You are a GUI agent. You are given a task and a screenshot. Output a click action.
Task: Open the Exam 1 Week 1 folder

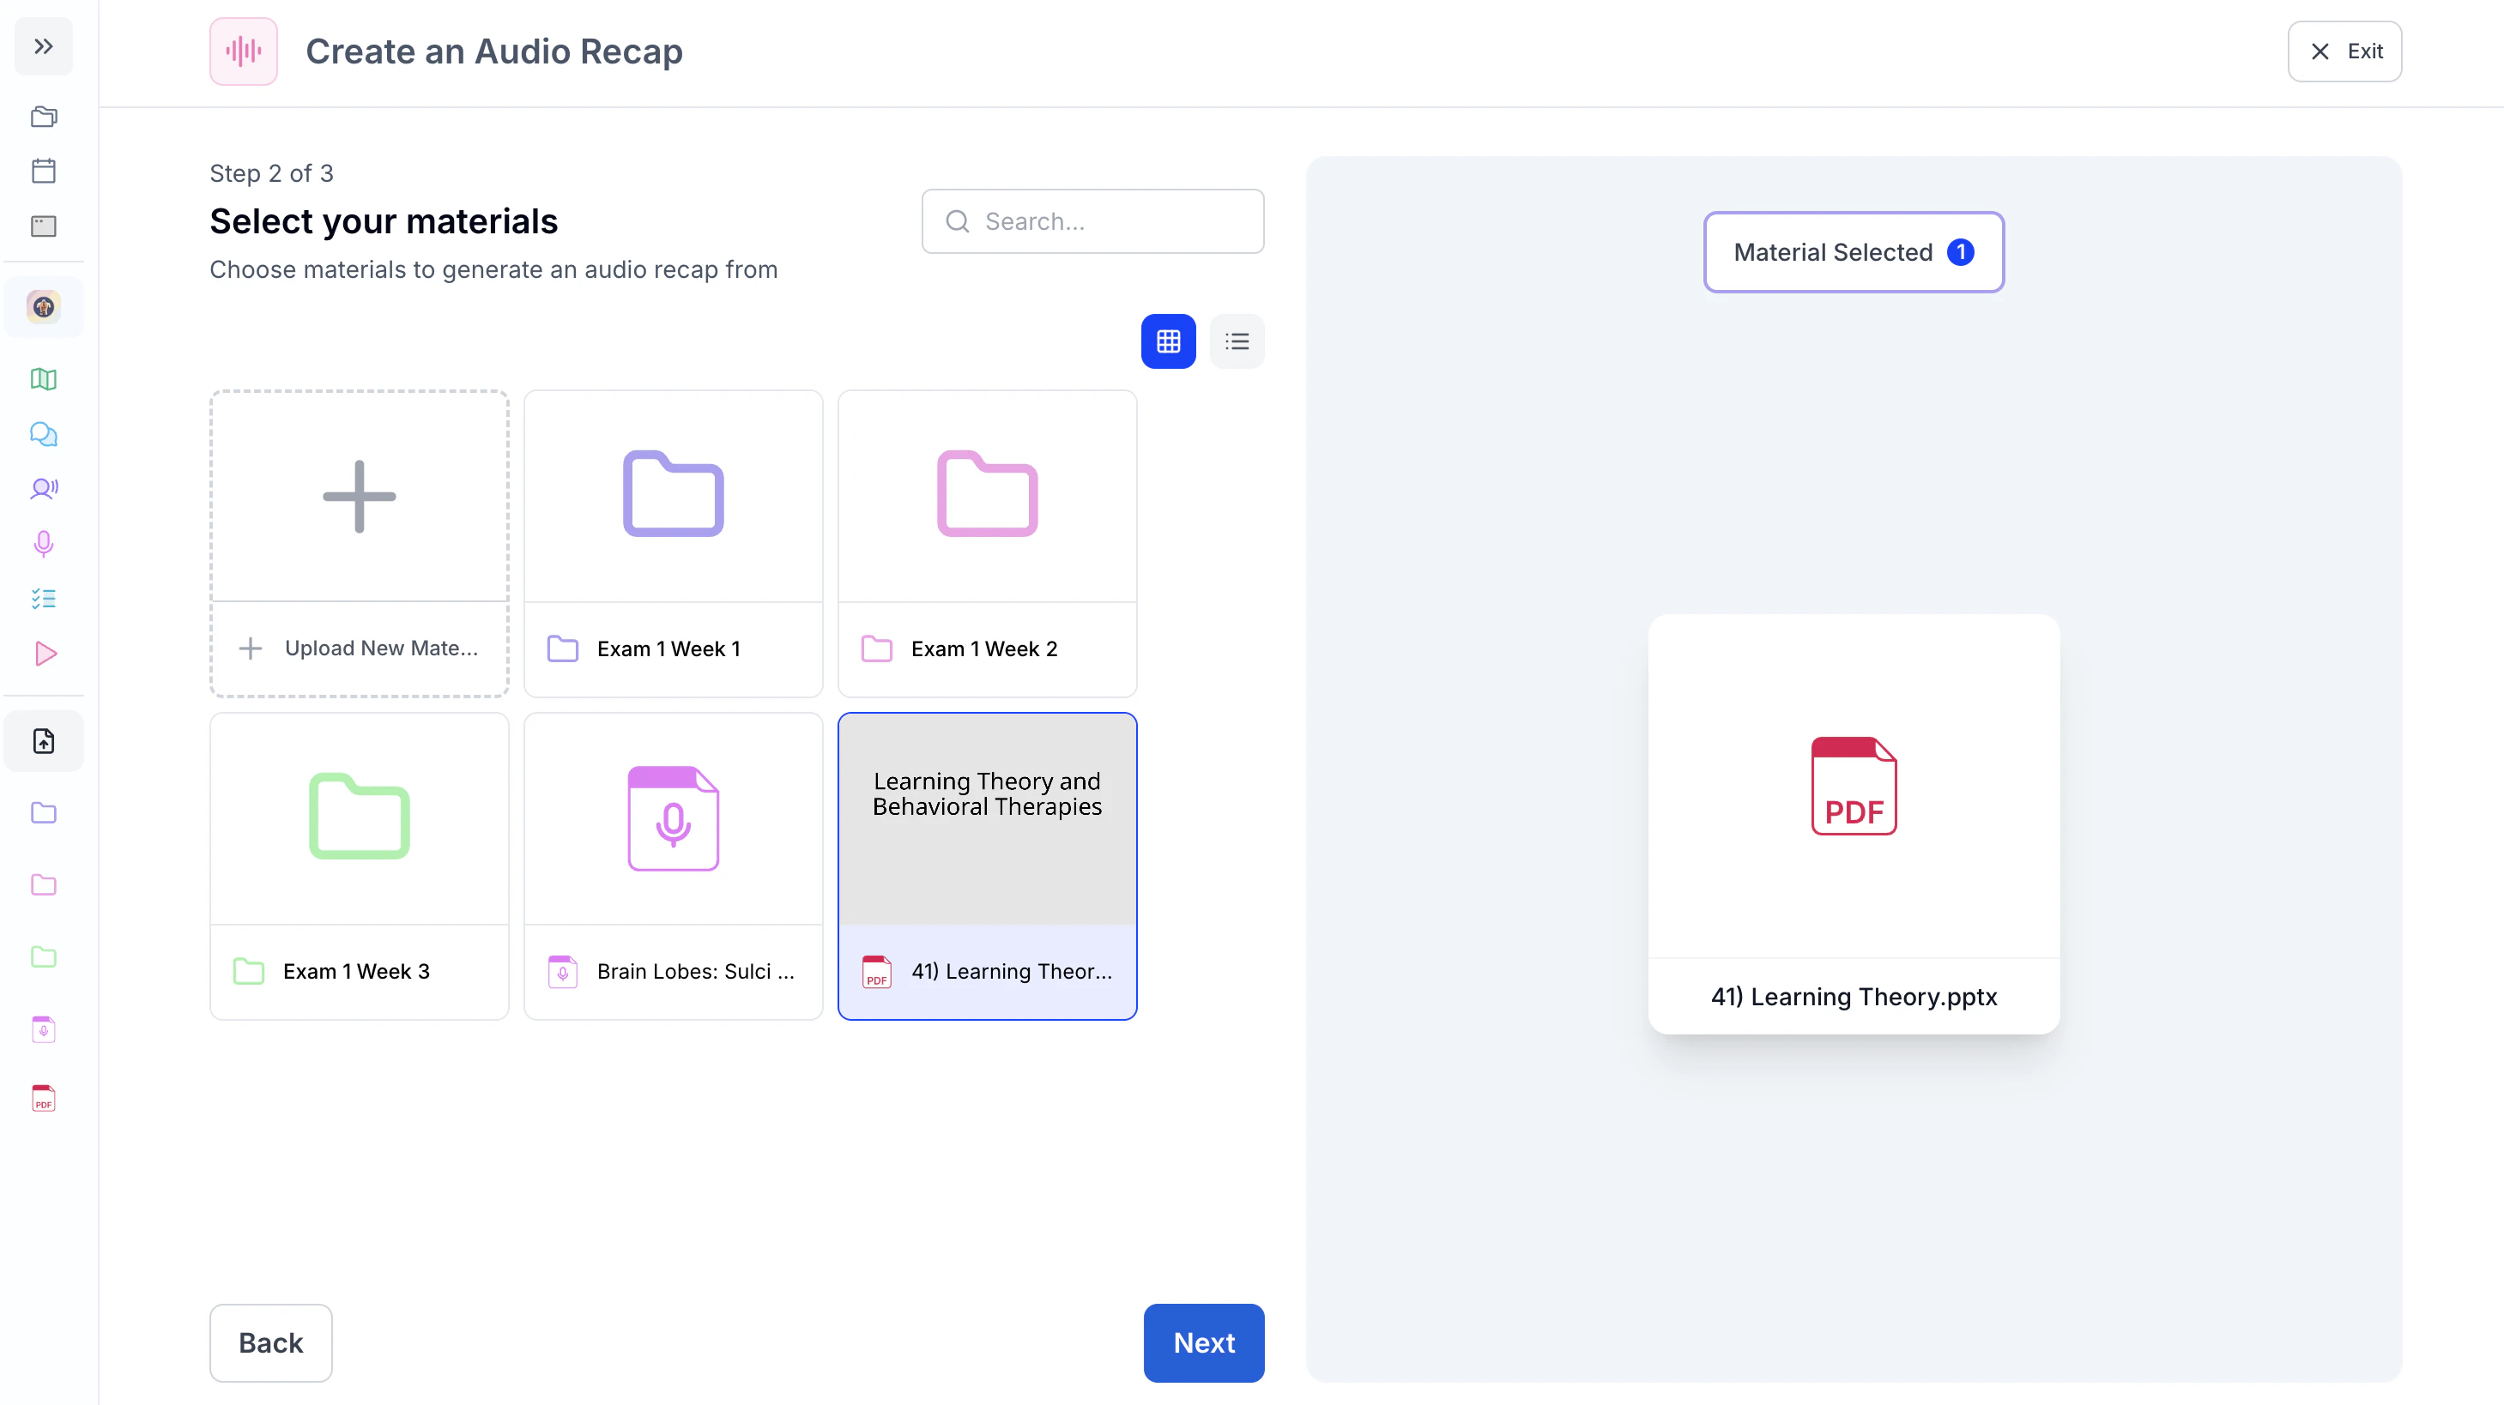(673, 543)
